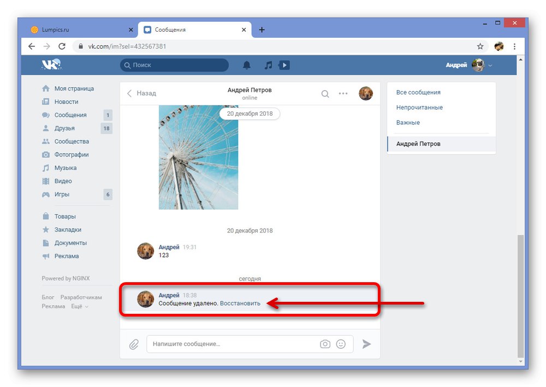Viewport: 546px width, 387px height.
Task: Select Андрей Петров conversation in right panel
Action: (x=442, y=144)
